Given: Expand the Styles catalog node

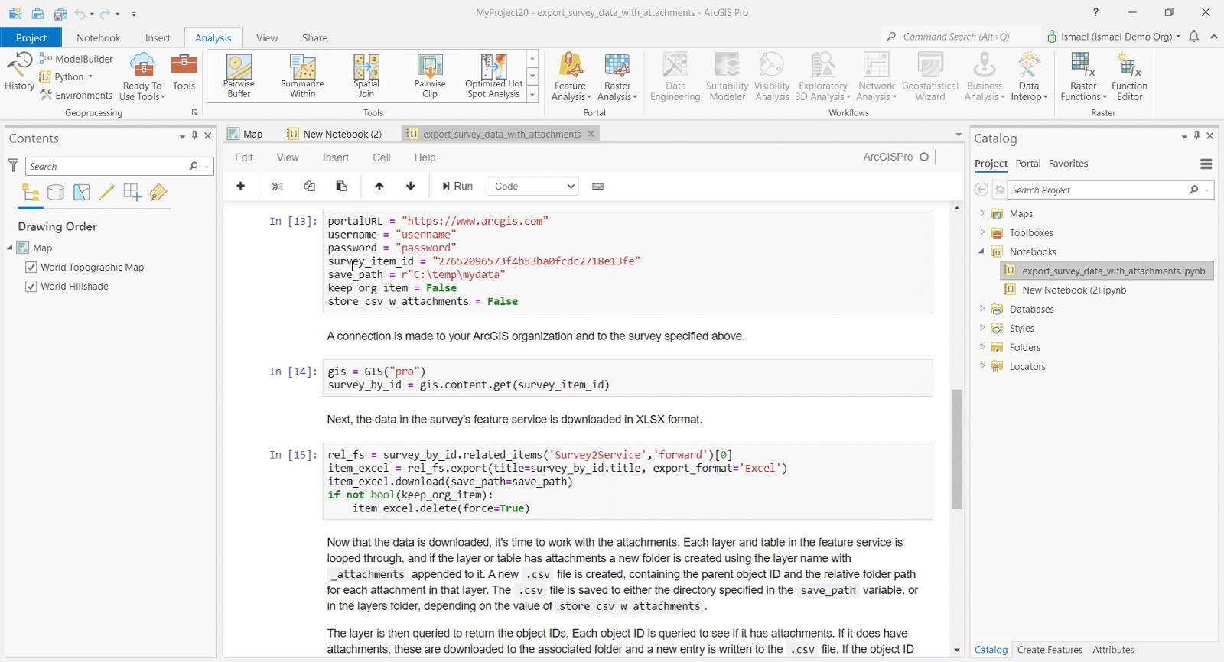Looking at the screenshot, I should [982, 328].
